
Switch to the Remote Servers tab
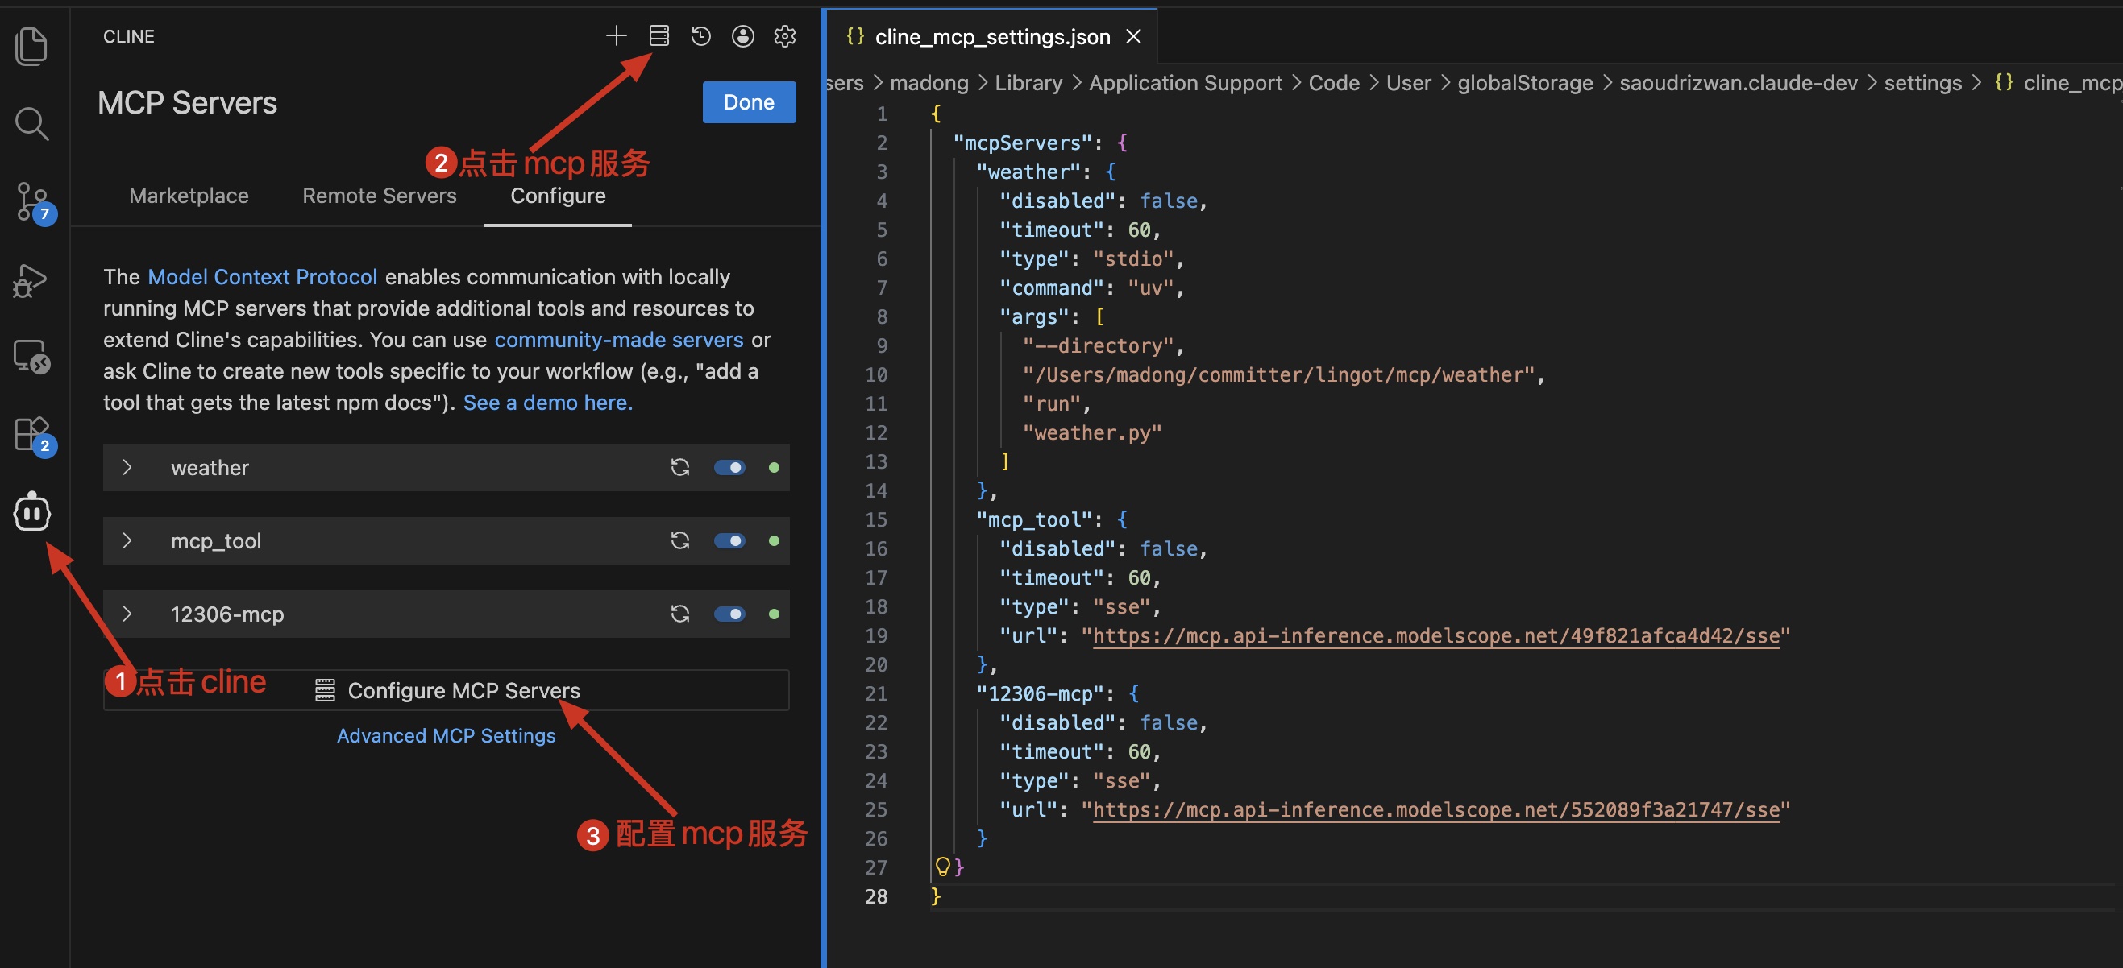tap(379, 196)
